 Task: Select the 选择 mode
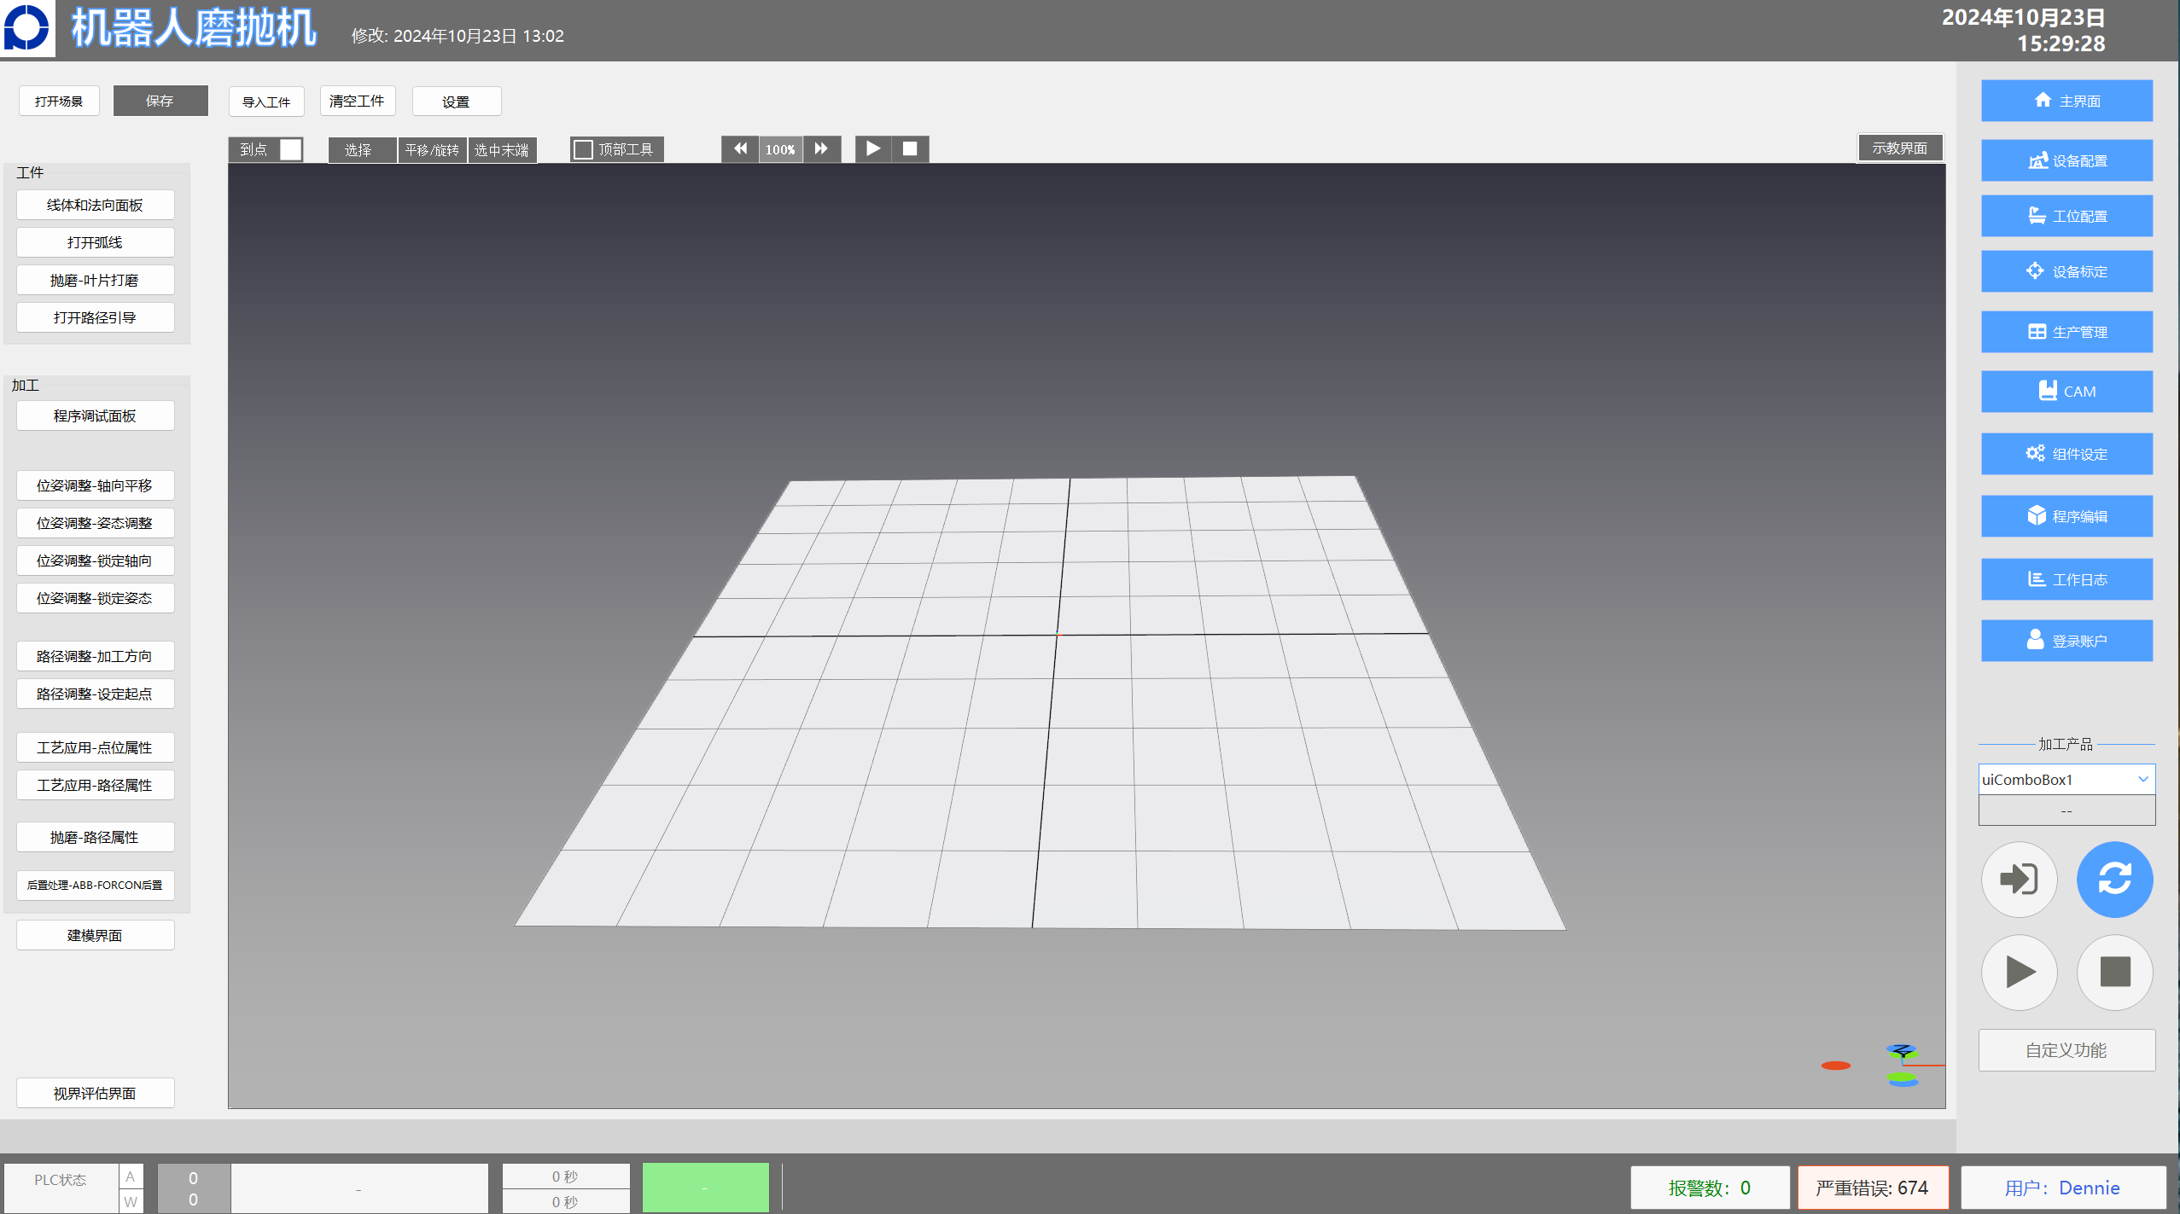[362, 150]
